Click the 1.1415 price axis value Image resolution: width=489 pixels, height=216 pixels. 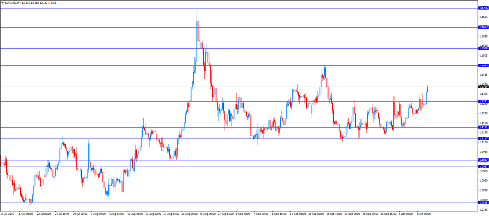(x=483, y=75)
